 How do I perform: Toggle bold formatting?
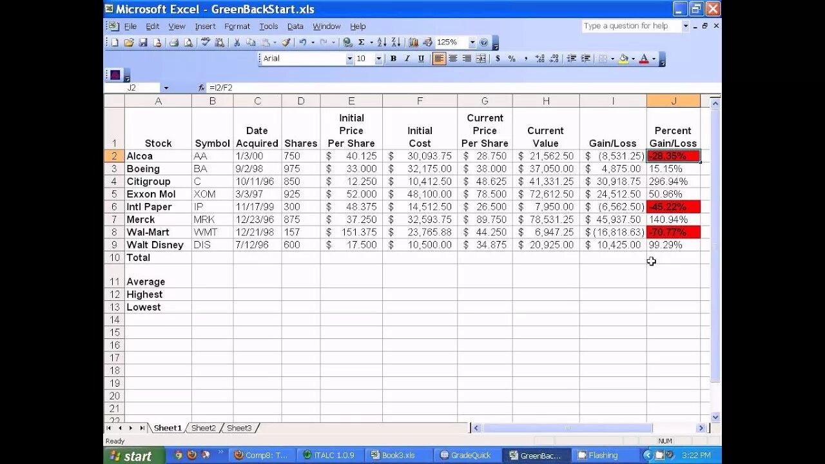pos(393,59)
